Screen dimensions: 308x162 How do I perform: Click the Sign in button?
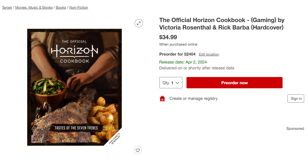click(x=296, y=99)
